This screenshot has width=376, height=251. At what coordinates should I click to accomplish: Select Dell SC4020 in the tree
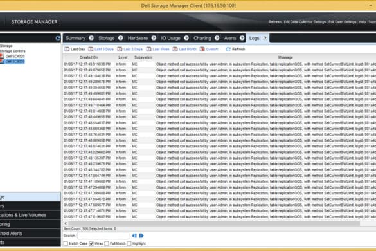[15, 56]
